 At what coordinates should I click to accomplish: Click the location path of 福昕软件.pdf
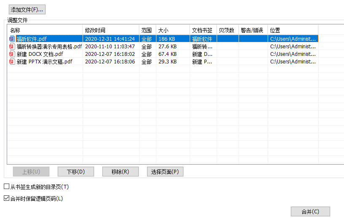coord(293,39)
